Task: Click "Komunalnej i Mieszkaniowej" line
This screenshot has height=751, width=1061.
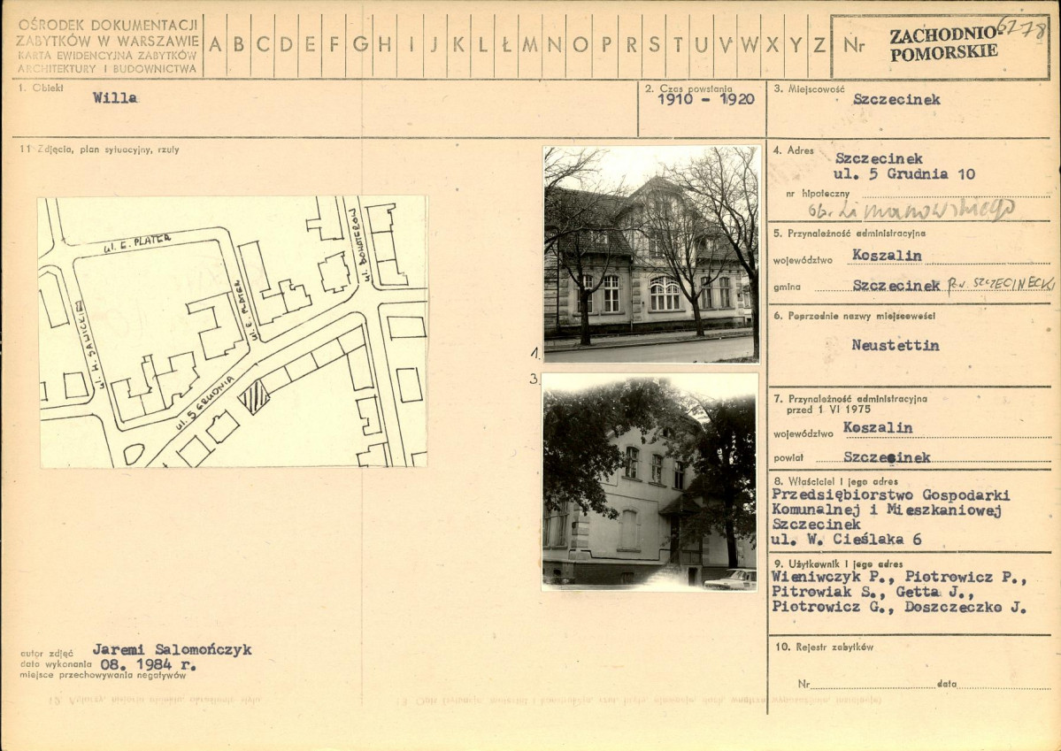Action: 887,510
